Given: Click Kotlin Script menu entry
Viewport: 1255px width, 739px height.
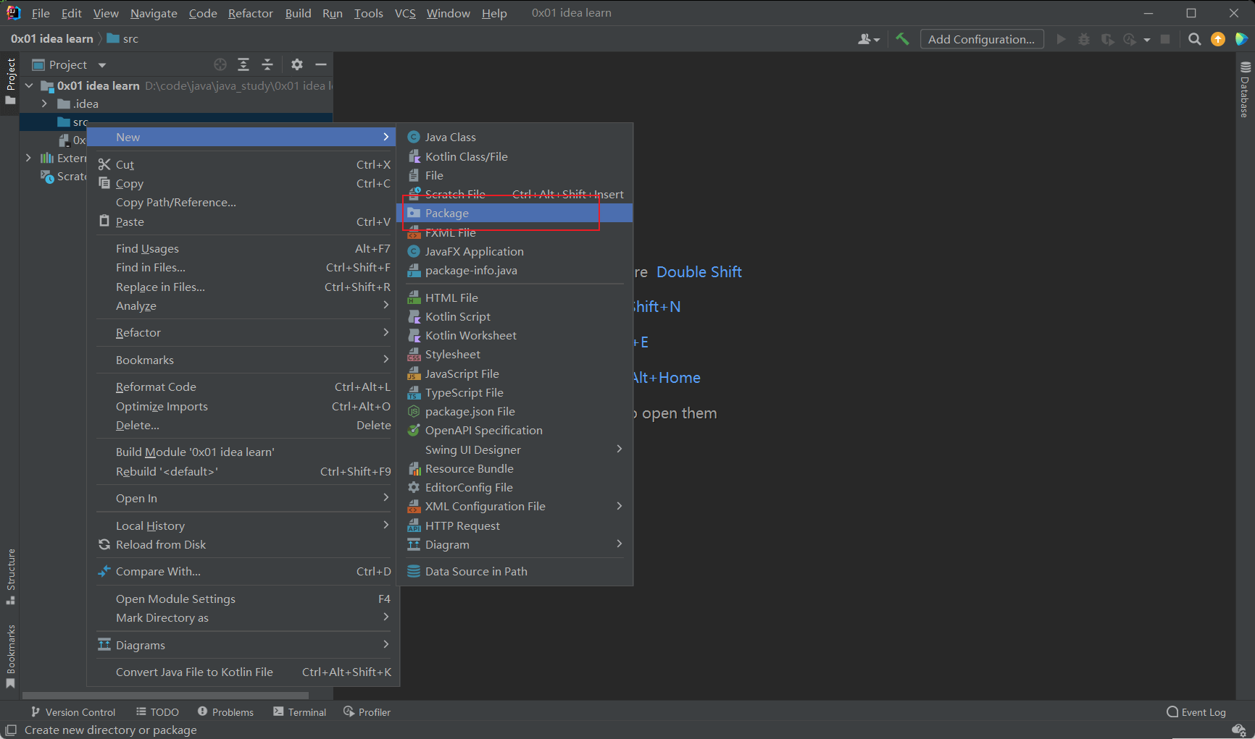Looking at the screenshot, I should pos(514,316).
